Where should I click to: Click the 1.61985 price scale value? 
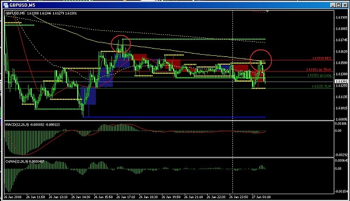tap(342, 17)
